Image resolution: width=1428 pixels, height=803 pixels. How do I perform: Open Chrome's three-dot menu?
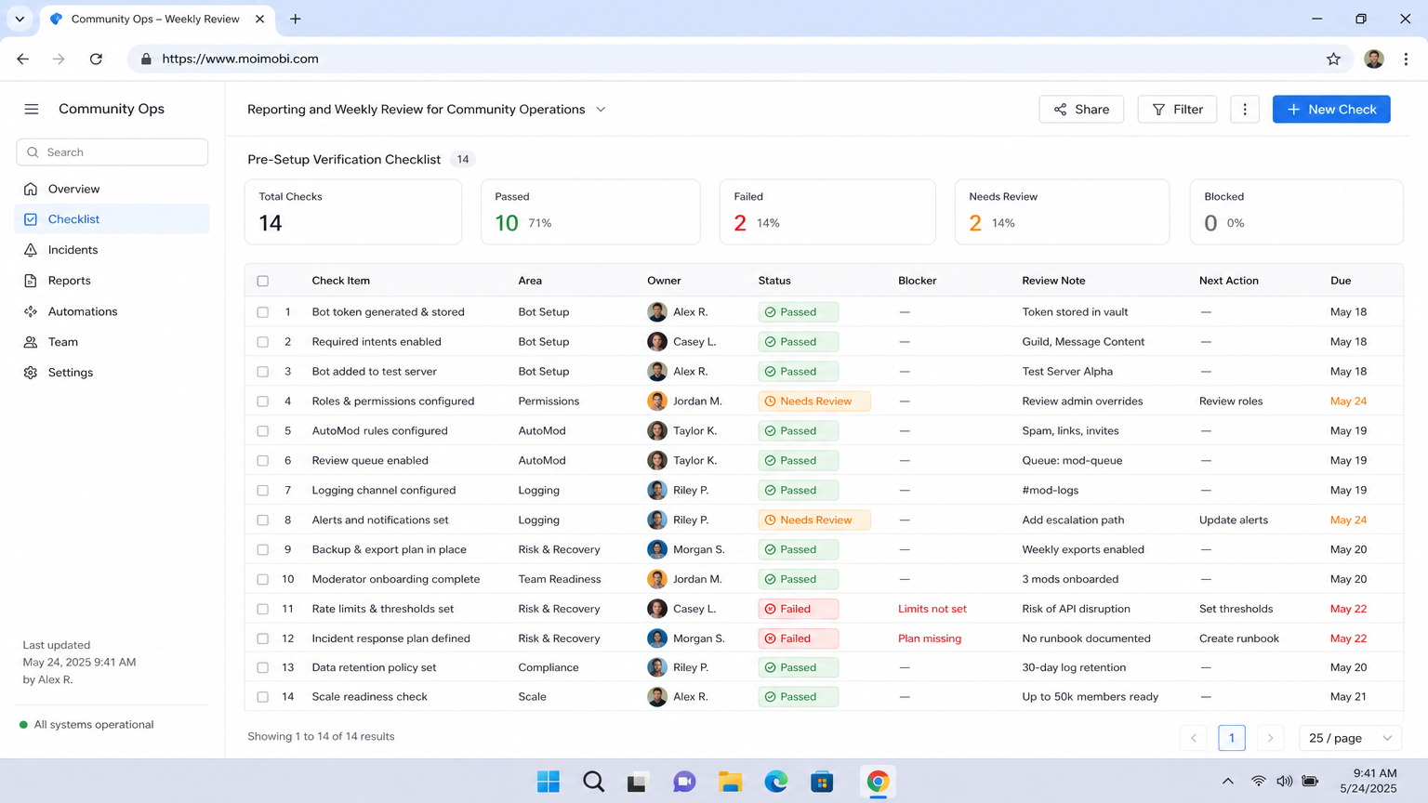[x=1406, y=59]
